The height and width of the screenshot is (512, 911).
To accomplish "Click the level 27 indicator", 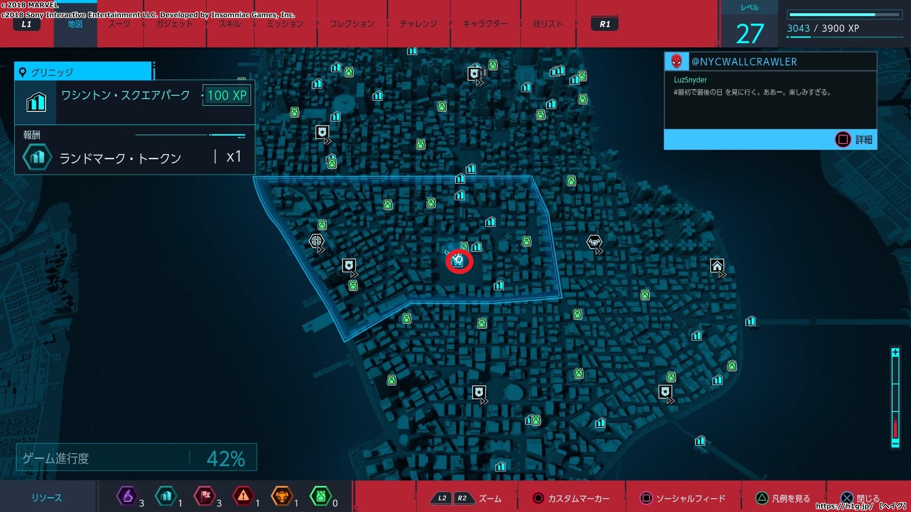I will [750, 34].
